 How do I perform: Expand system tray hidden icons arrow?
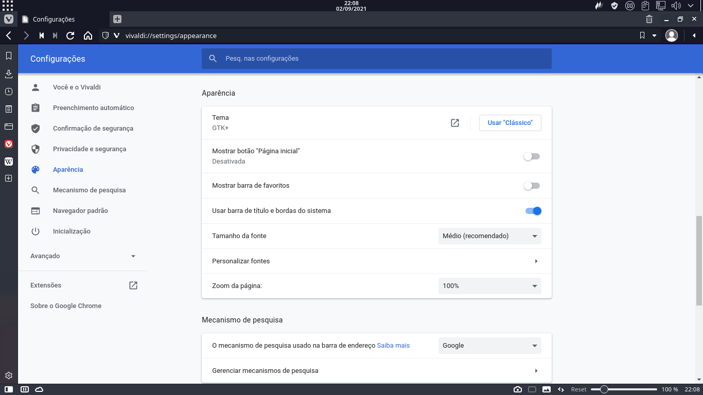pyautogui.click(x=691, y=6)
